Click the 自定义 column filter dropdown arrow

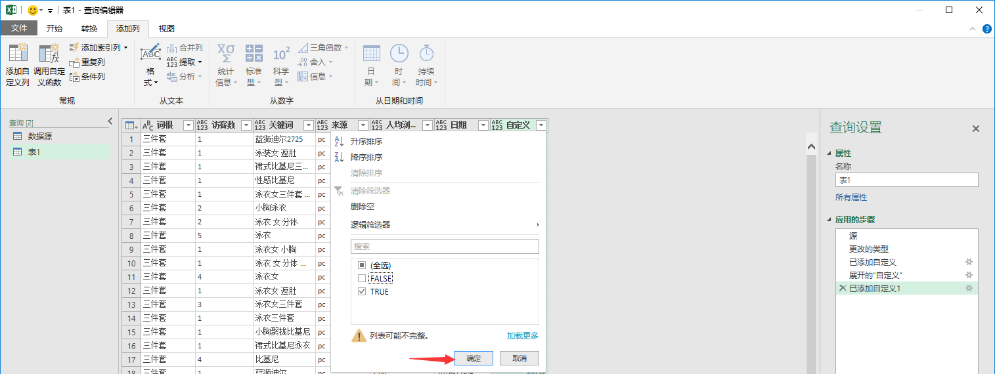(x=541, y=125)
